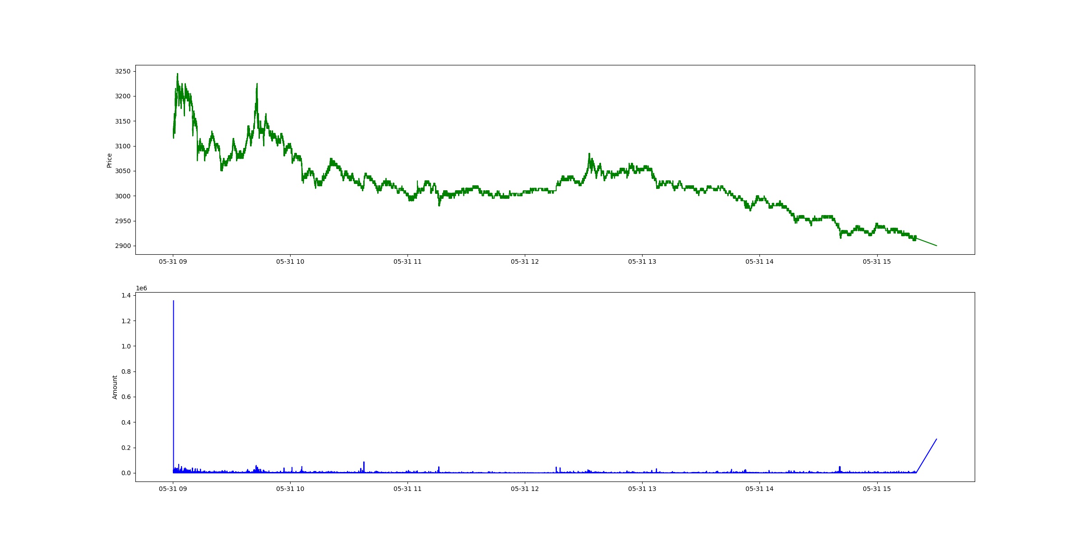The width and height of the screenshot is (1083, 541).
Task: Click "05-31 12" label under the price chart
Action: (525, 261)
